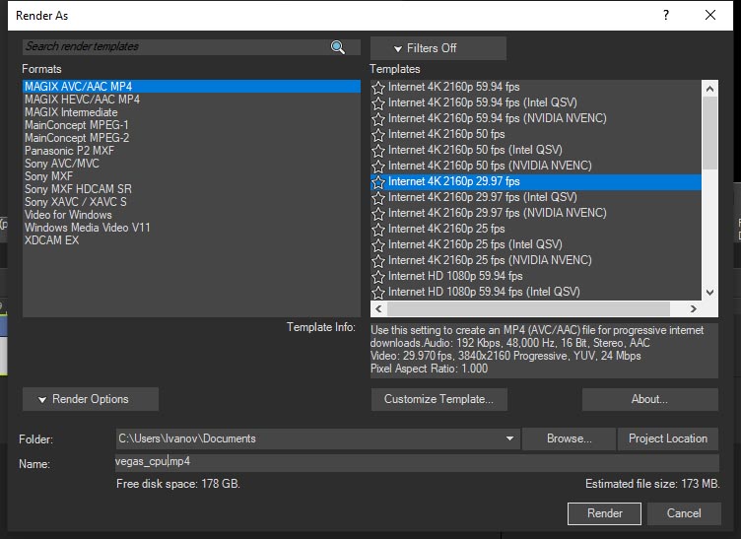Select MainConcept MPEG-2 format
The image size is (741, 539).
[191, 138]
